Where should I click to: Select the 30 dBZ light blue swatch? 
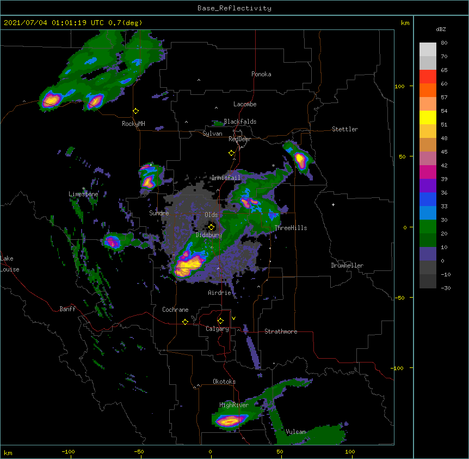(x=428, y=213)
